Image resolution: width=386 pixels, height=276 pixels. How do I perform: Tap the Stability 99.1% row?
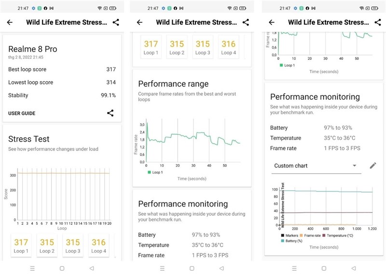click(62, 95)
